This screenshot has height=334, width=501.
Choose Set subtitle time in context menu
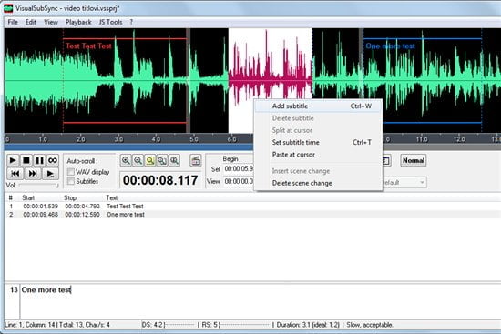coord(318,142)
